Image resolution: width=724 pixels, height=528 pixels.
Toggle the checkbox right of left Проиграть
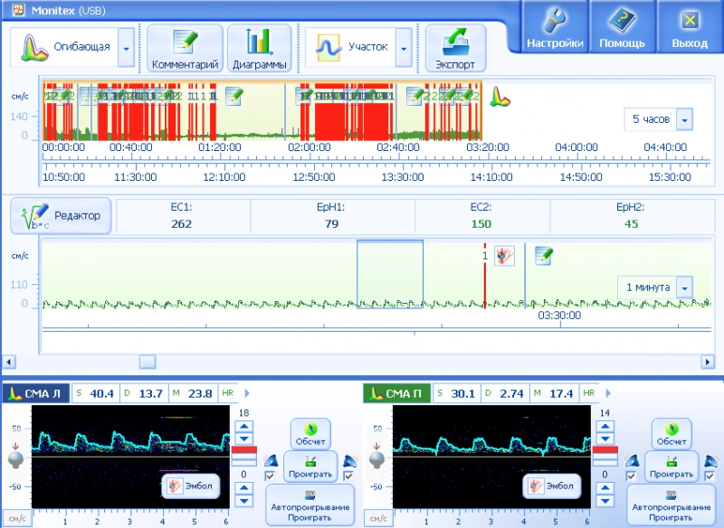[x=348, y=476]
